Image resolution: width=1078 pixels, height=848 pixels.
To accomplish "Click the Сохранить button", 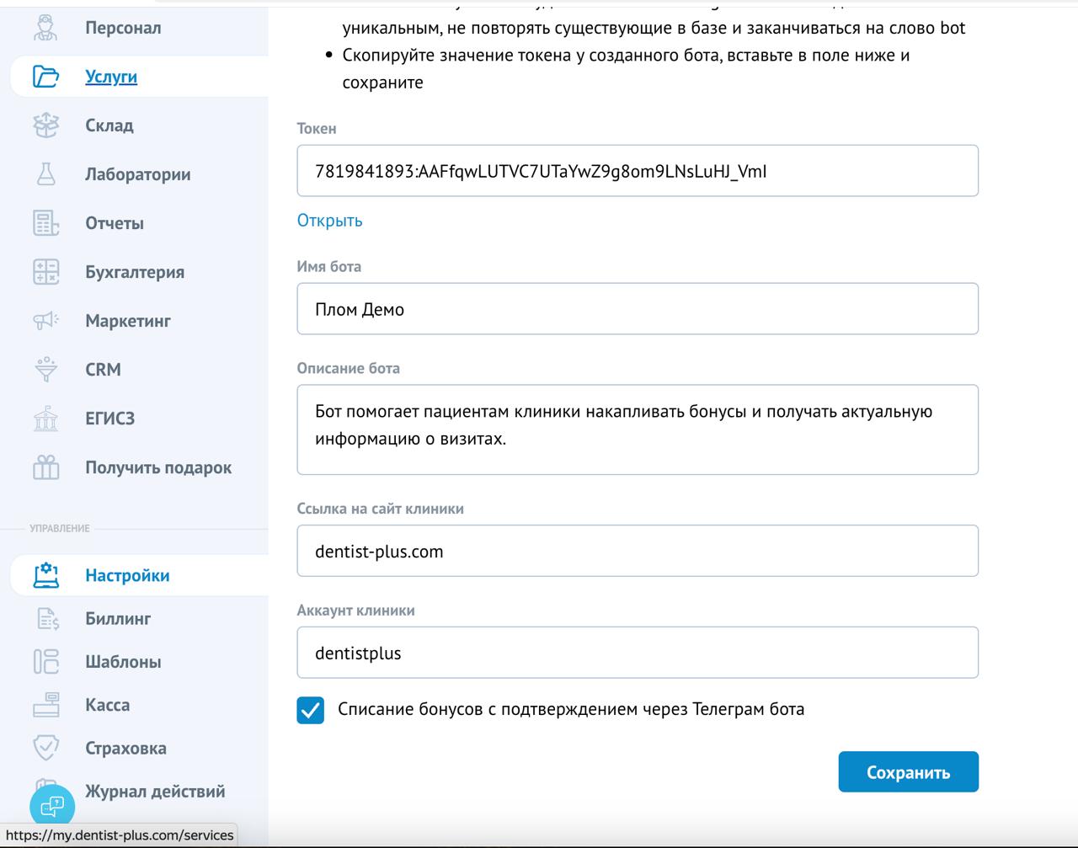I will pyautogui.click(x=908, y=772).
